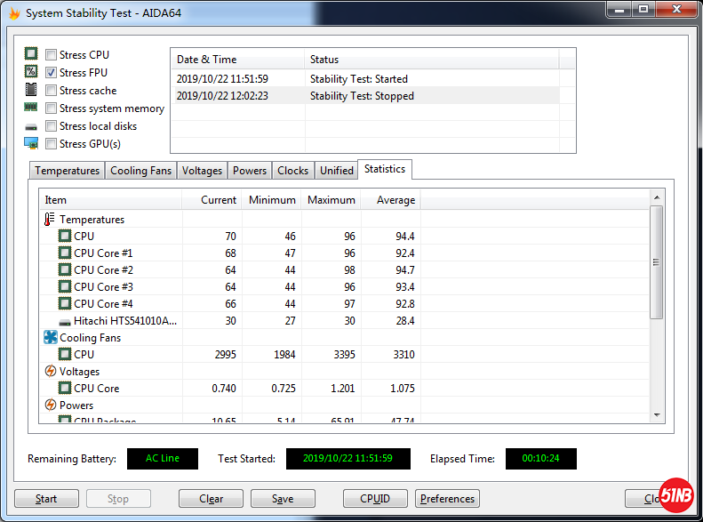
Task: Enable the Stress system memory checkbox
Action: (52, 108)
